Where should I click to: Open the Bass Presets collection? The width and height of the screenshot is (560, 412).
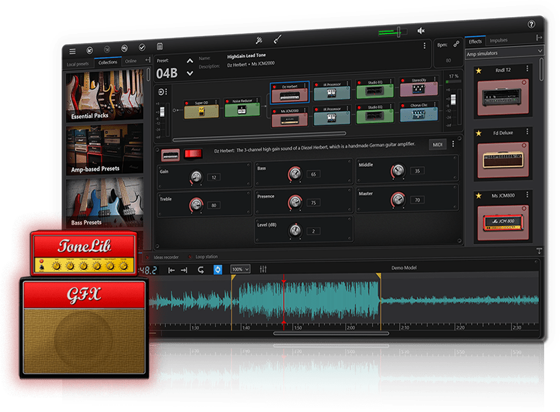[x=104, y=203]
